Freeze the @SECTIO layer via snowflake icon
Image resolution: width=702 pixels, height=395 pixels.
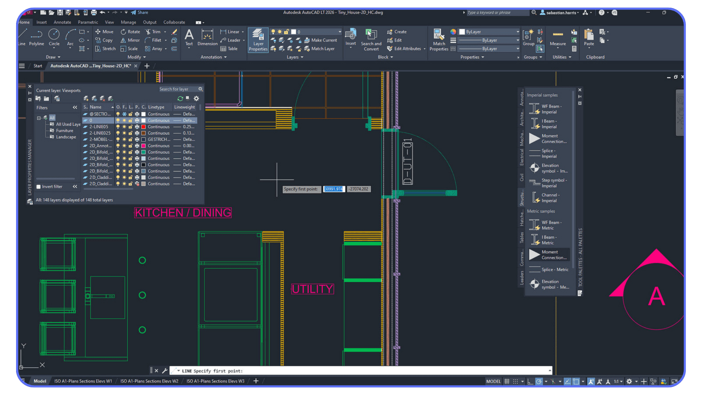point(124,114)
